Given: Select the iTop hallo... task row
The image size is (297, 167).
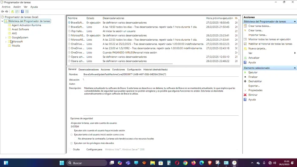Looking at the screenshot, I should click(153, 31).
